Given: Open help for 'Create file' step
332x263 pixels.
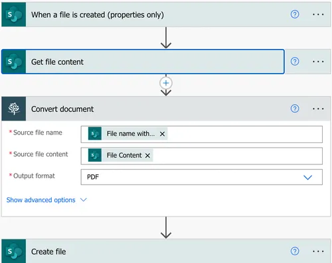Looking at the screenshot, I should coord(295,251).
